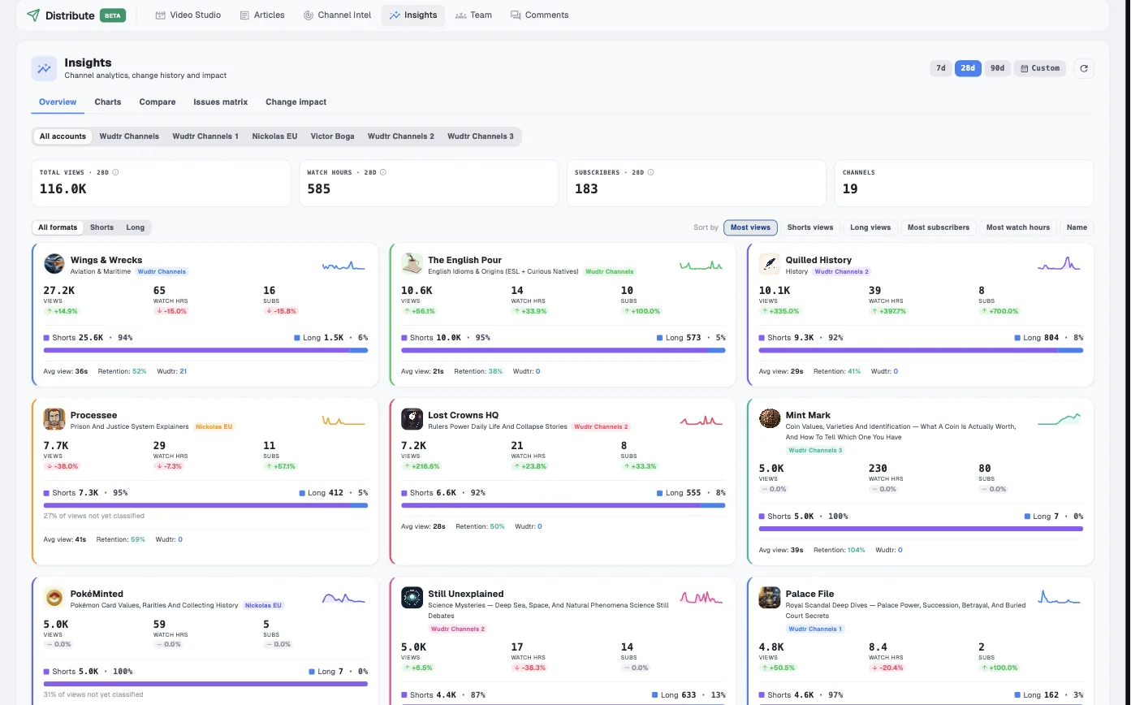Switch to the Charts tab
Screen dimensions: 1131x705
108,102
